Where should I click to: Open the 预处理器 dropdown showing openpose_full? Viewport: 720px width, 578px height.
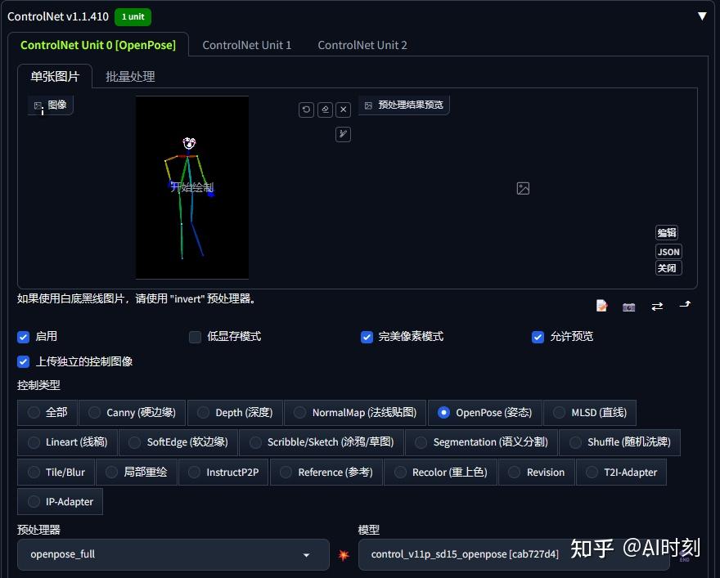click(x=172, y=554)
